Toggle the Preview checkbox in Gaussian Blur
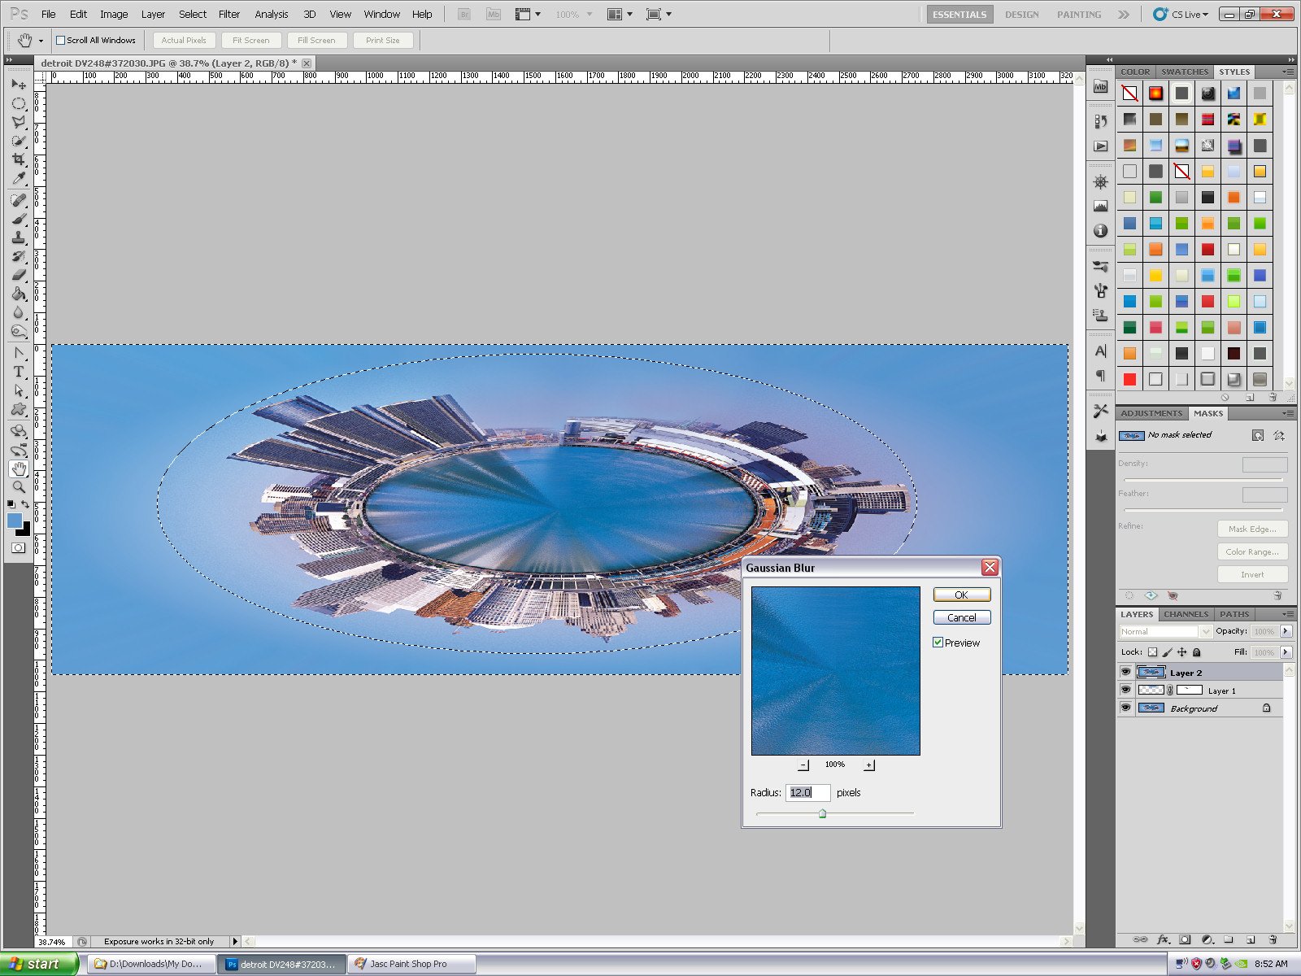Image resolution: width=1301 pixels, height=976 pixels. [939, 643]
